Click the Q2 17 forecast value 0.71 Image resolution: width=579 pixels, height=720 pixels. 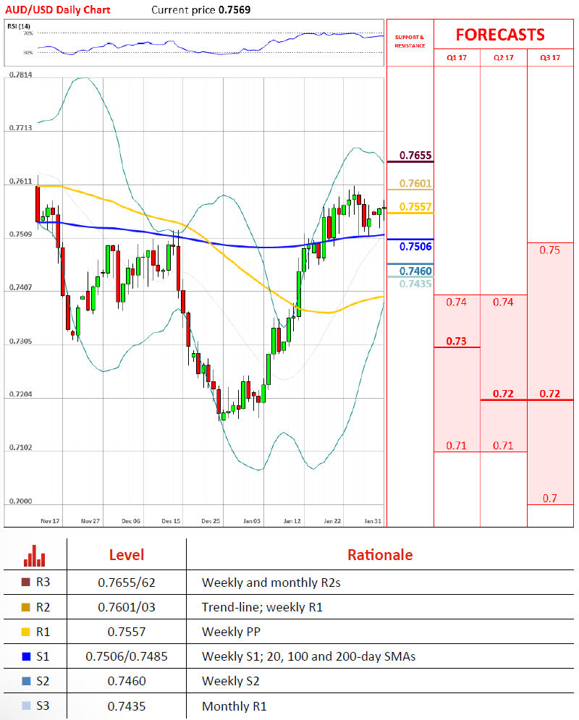[x=503, y=446]
